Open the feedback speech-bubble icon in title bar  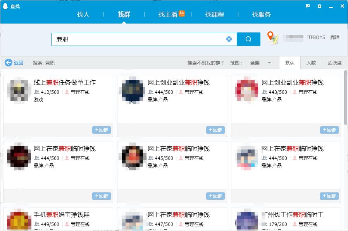pos(307,5)
